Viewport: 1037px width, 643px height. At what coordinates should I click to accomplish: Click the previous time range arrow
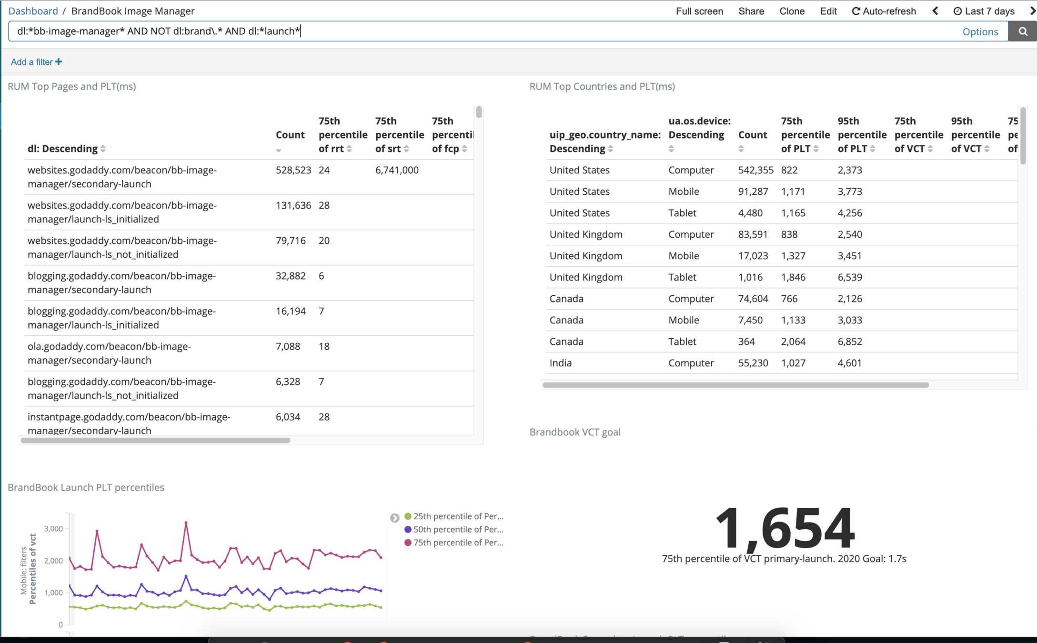(x=935, y=11)
